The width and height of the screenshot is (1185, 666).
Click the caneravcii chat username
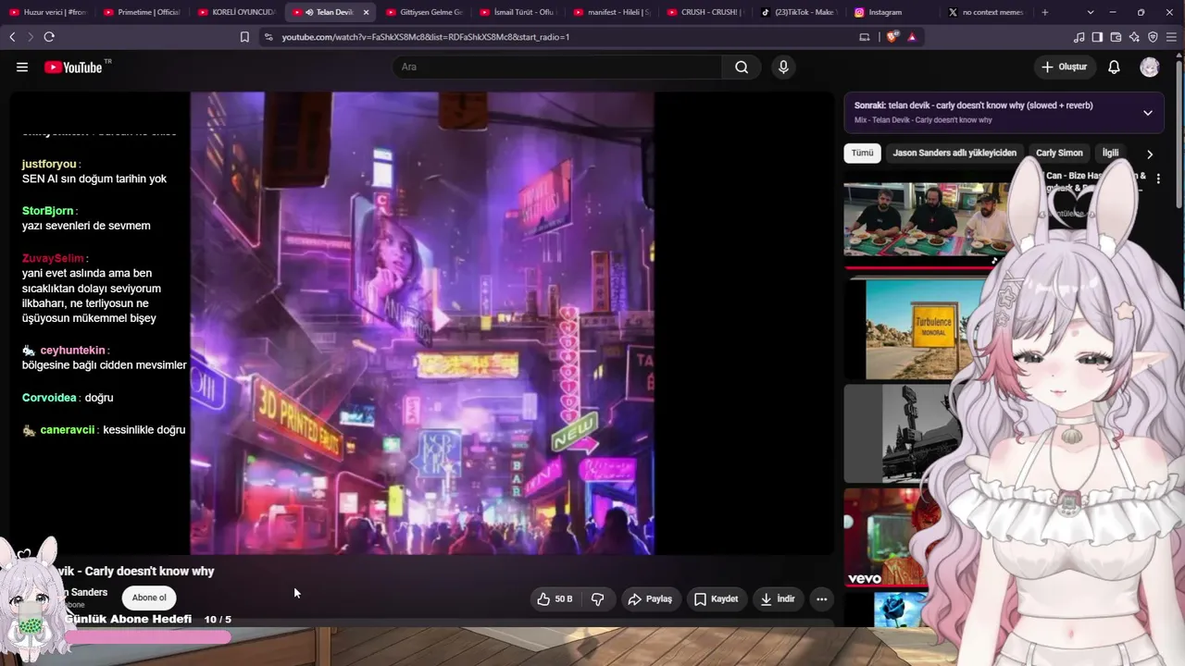coord(68,430)
